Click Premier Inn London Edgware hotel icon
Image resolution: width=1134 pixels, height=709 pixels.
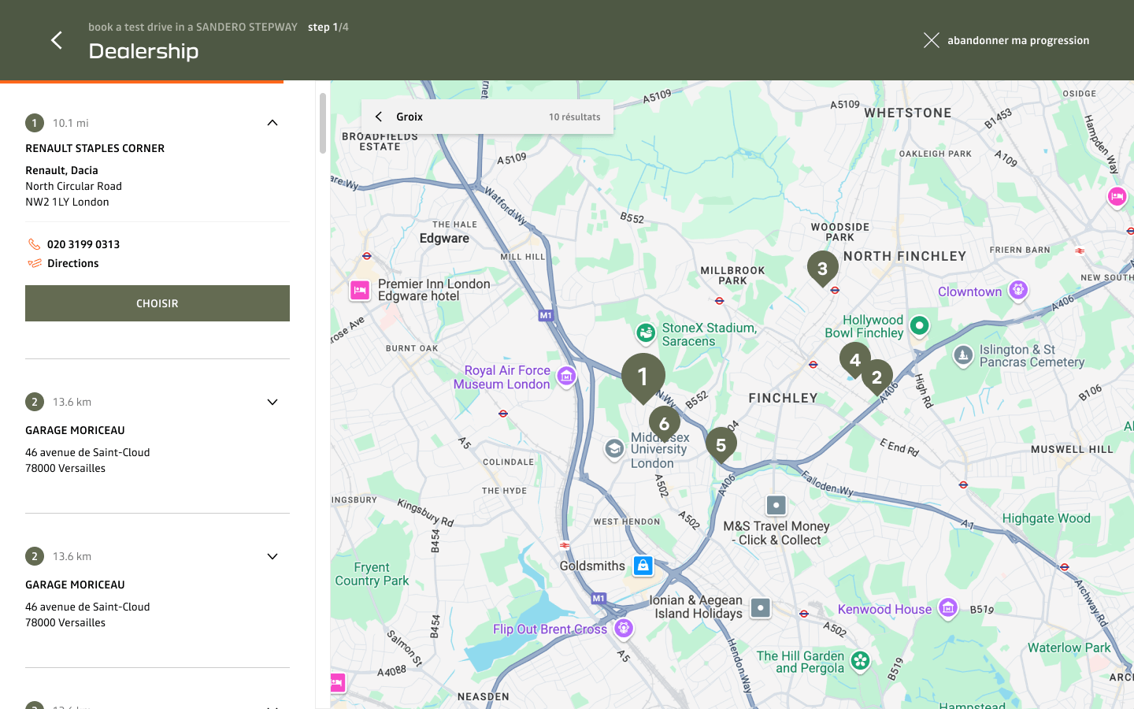(x=360, y=291)
